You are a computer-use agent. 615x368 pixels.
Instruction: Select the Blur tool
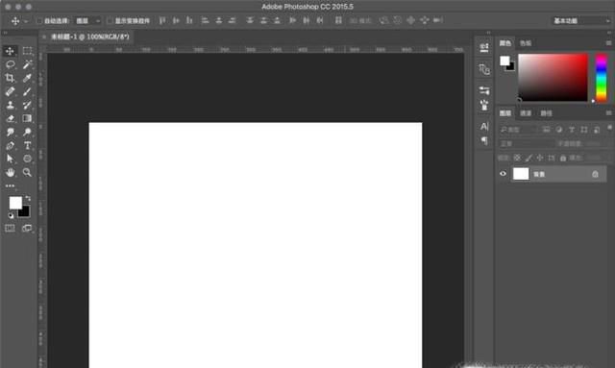coord(11,133)
